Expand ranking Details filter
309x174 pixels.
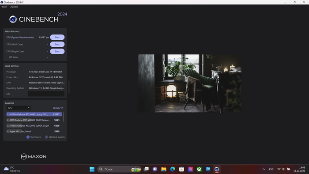pos(58,108)
